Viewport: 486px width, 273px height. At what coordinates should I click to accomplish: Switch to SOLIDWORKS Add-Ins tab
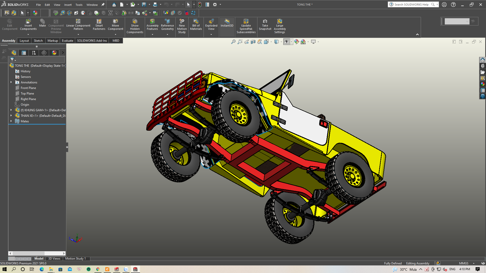tap(92, 40)
